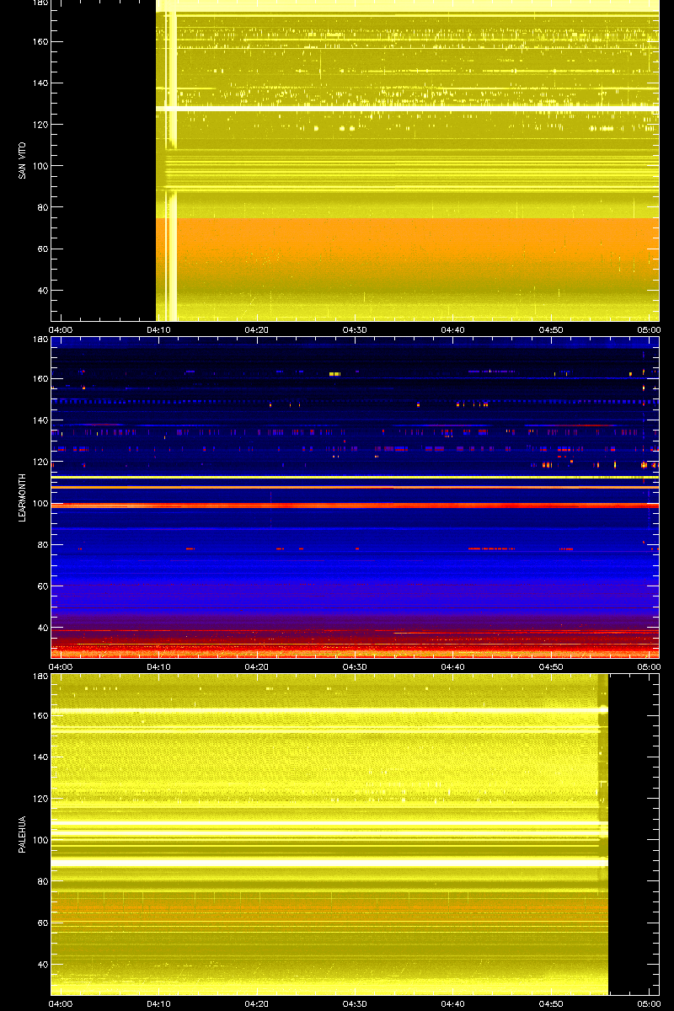The width and height of the screenshot is (674, 1011).
Task: Select the 160 tick on Palehua axis
Action: (40, 716)
